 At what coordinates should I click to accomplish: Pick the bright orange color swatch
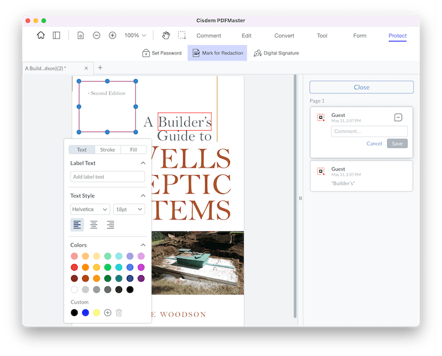[85, 267]
